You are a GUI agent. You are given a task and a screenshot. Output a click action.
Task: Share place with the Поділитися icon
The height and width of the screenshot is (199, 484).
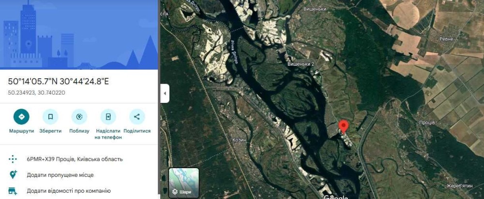(x=137, y=117)
